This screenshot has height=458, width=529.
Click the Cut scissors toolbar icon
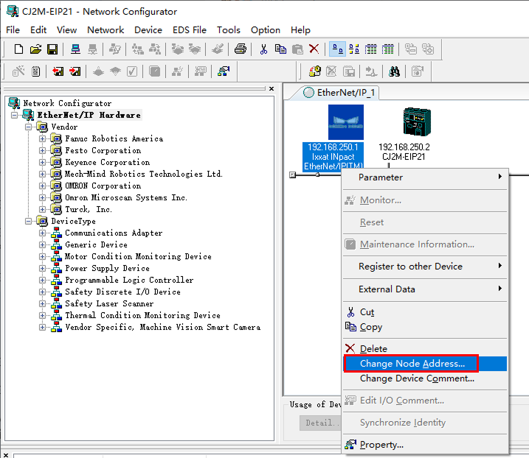point(263,49)
